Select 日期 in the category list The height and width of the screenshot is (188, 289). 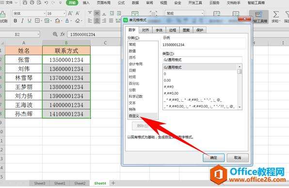point(143,70)
